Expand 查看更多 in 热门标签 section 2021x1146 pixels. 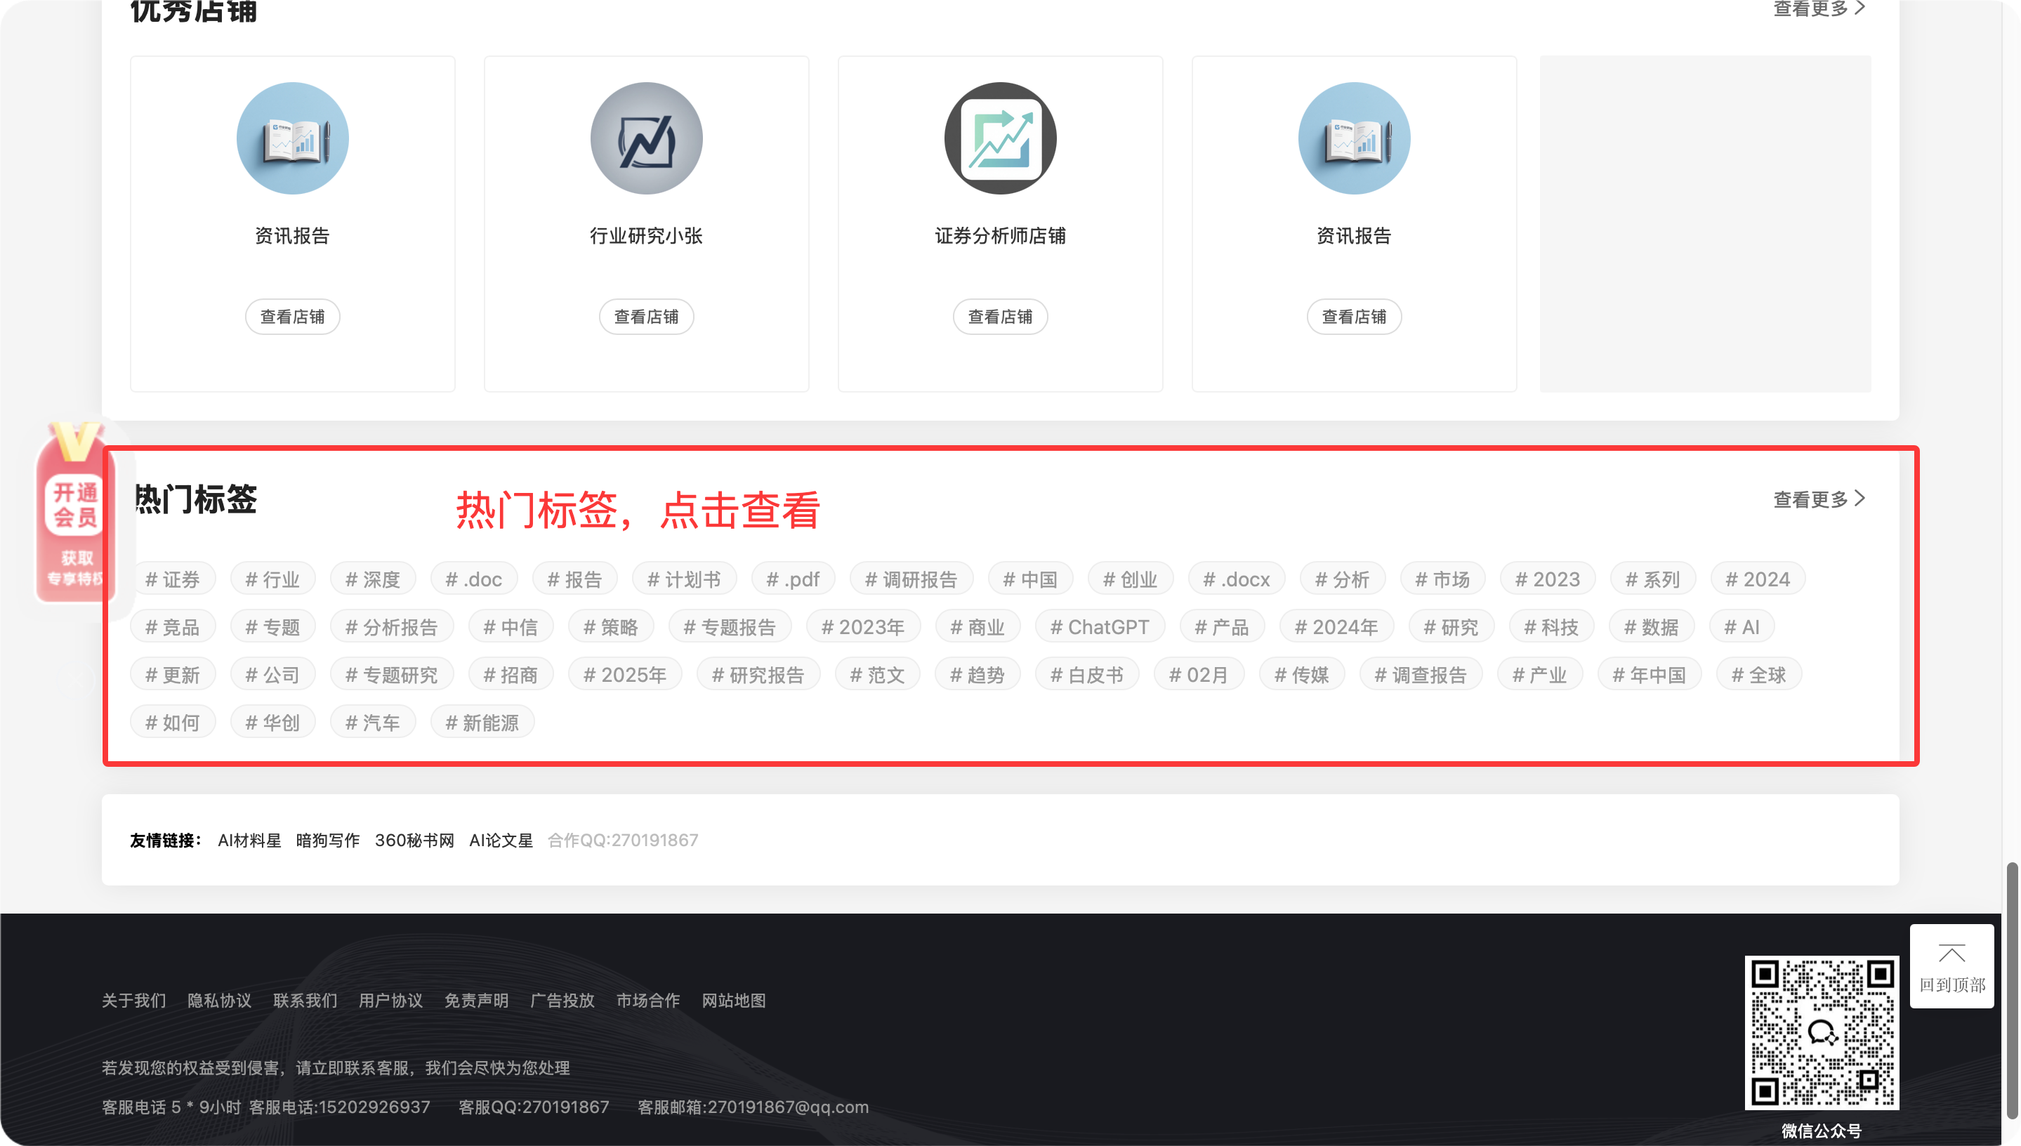[x=1819, y=499]
